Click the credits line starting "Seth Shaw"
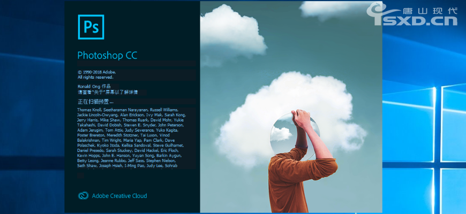Viewport: 466px width, 214px height. (x=127, y=166)
